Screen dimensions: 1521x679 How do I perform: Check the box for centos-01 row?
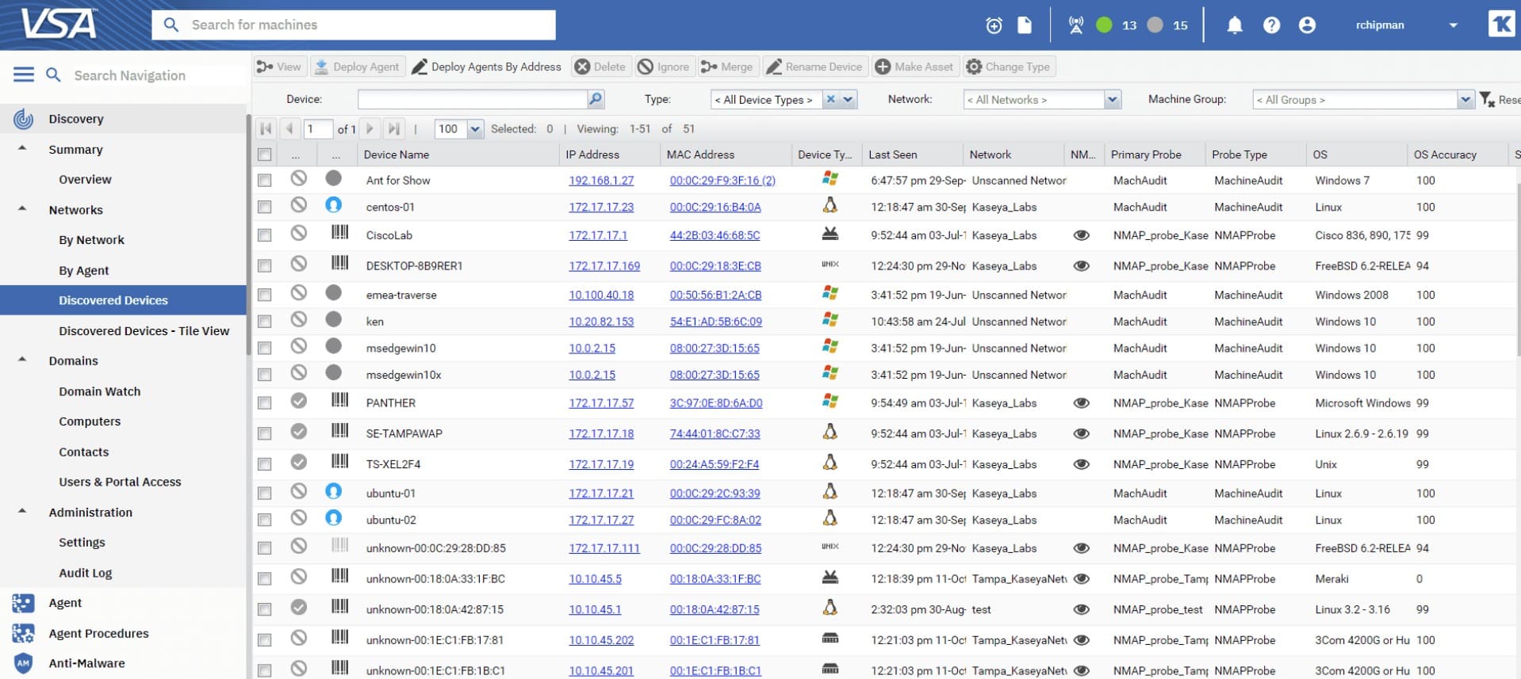point(265,207)
